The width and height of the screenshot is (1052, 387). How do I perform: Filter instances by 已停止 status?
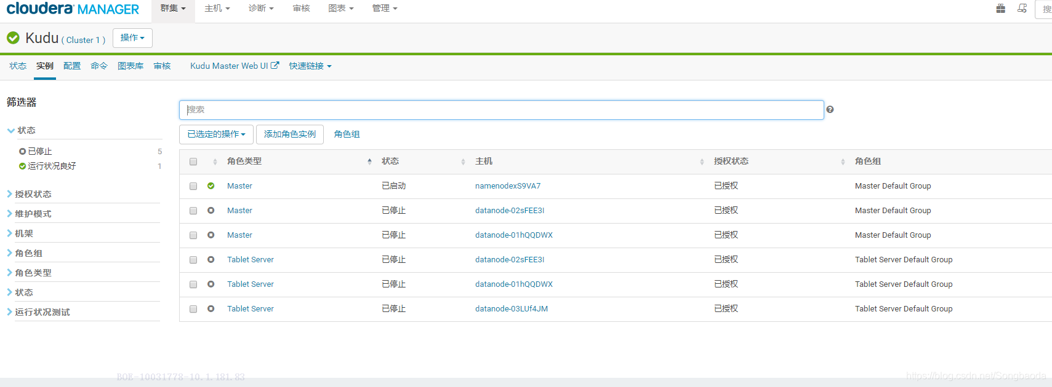[40, 151]
